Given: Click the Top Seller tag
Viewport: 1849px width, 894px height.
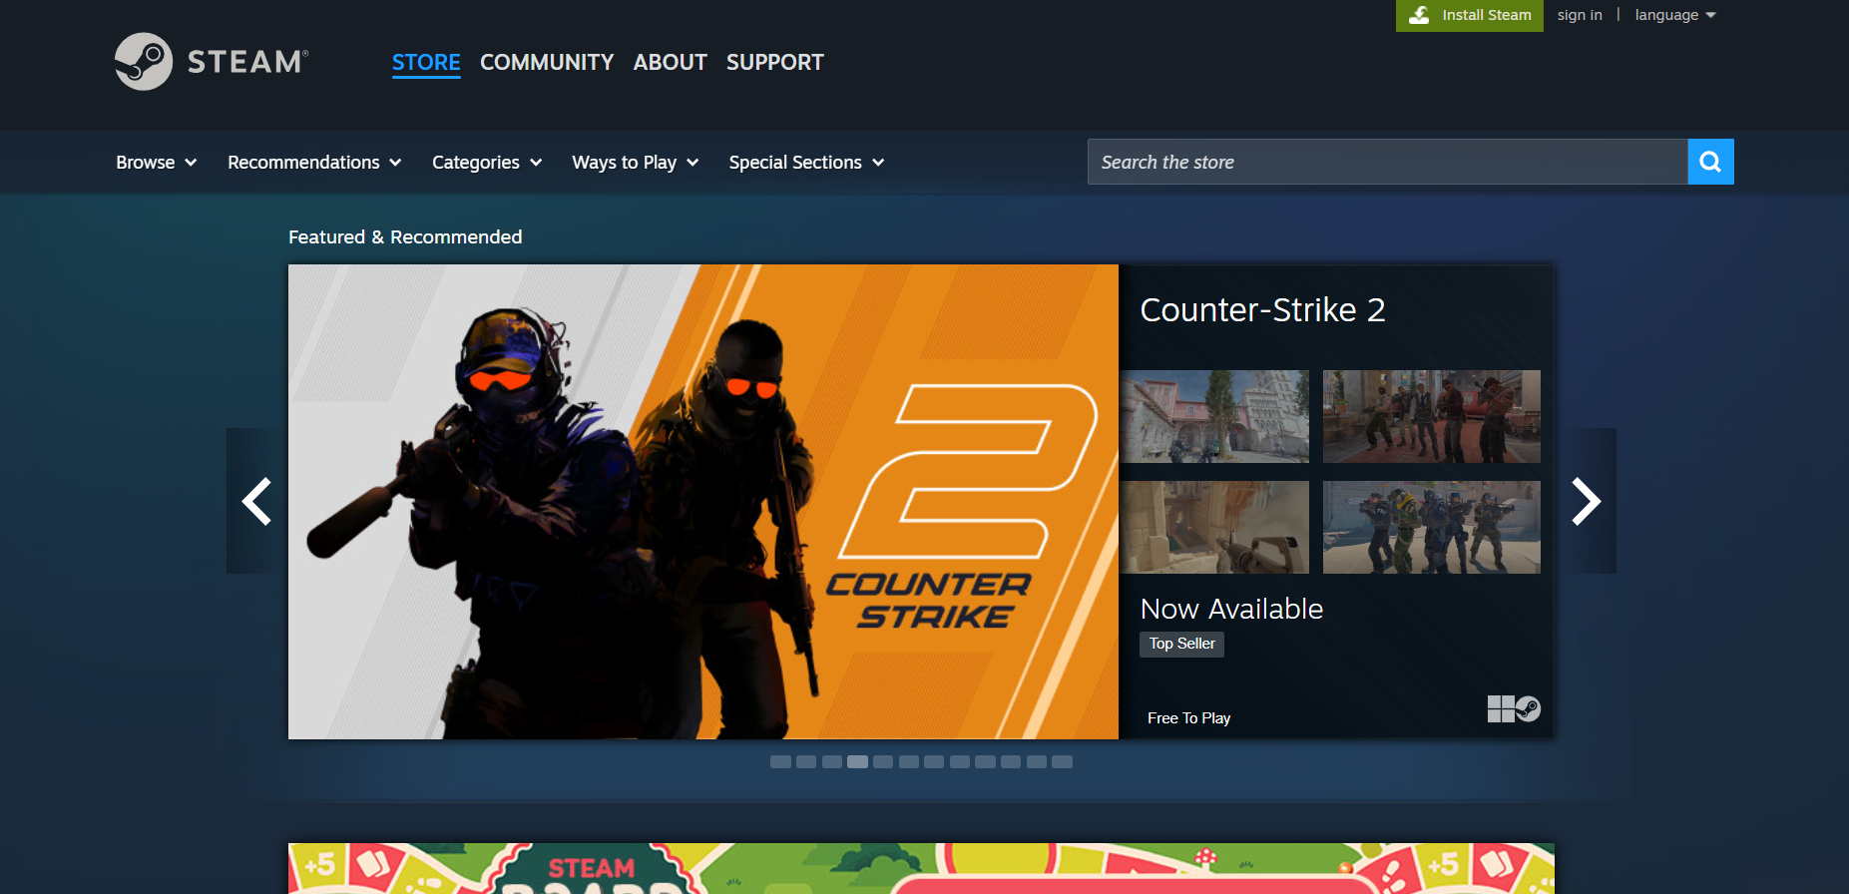Looking at the screenshot, I should (1181, 644).
